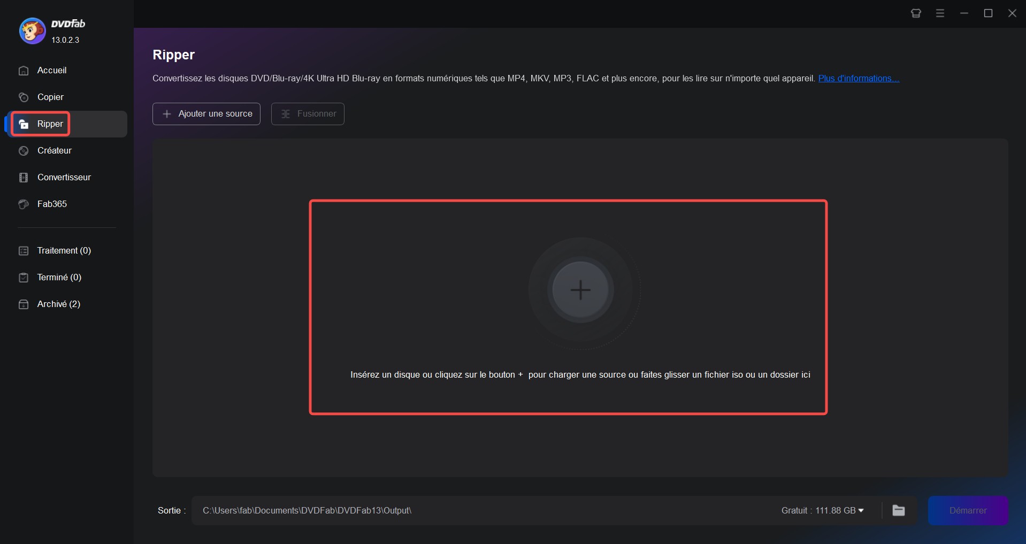Open the Plus d'informations link
Screen dimensions: 1026x544
click(x=859, y=78)
